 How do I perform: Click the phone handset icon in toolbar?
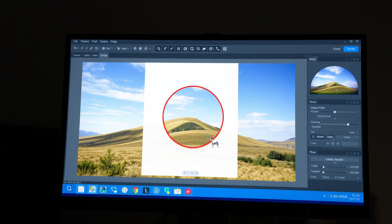218,49
